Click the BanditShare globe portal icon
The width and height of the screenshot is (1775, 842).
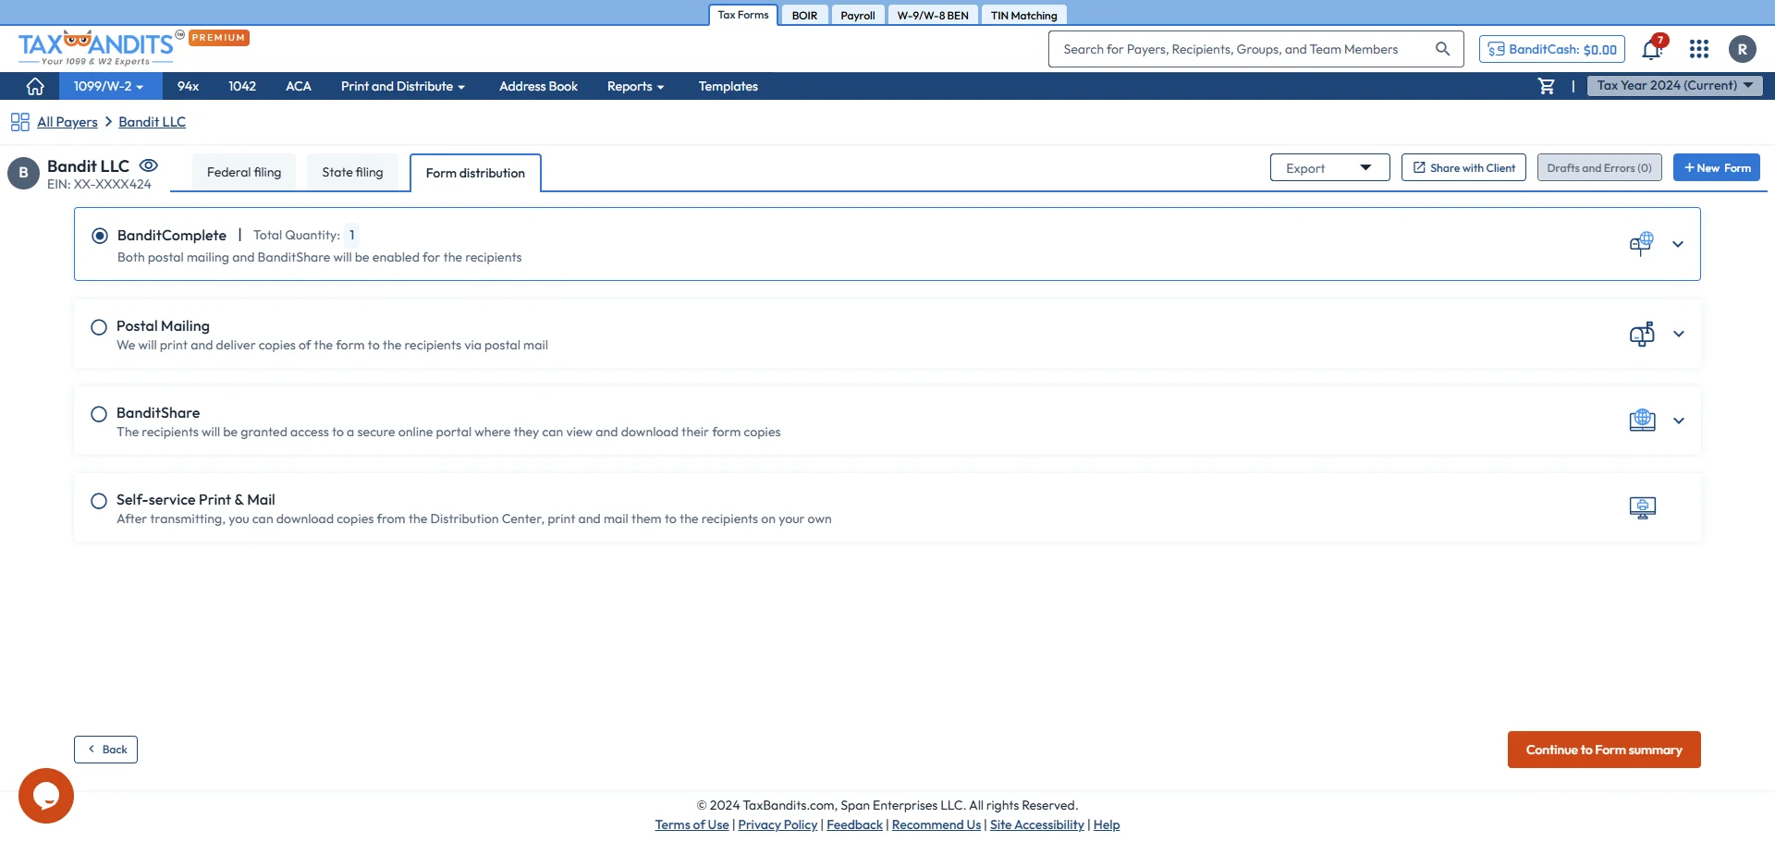[x=1642, y=421]
